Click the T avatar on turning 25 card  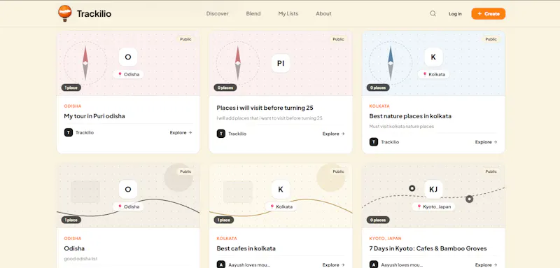(x=221, y=134)
